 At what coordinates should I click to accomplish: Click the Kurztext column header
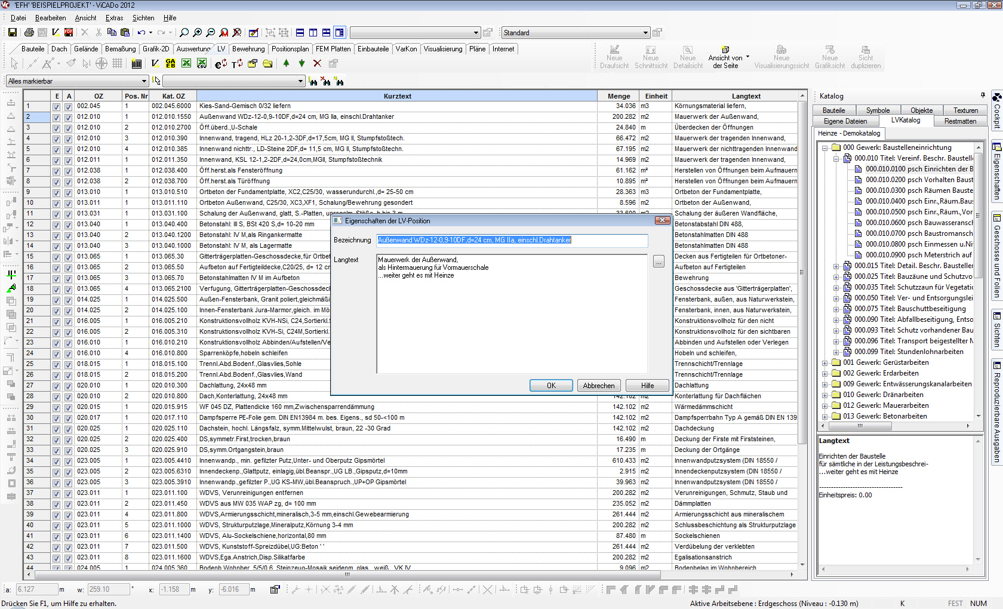(398, 96)
